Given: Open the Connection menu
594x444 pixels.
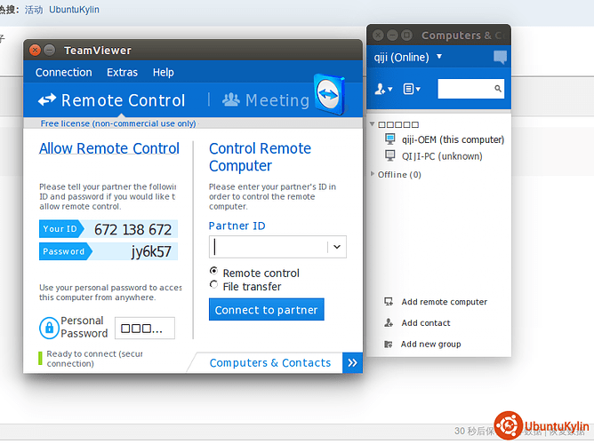Looking at the screenshot, I should coord(63,73).
